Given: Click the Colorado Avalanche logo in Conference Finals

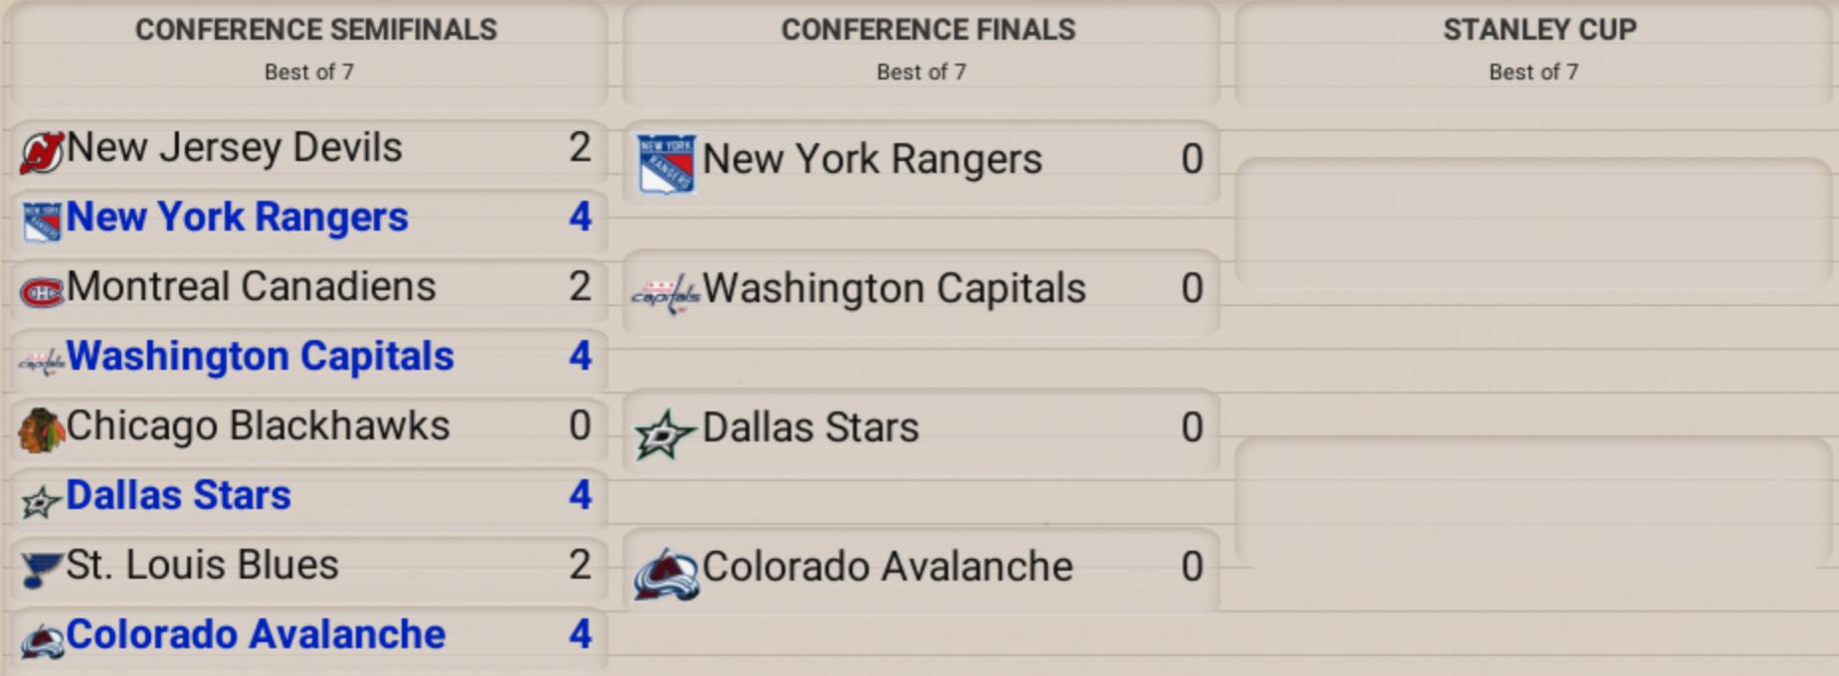Looking at the screenshot, I should coord(665,573).
